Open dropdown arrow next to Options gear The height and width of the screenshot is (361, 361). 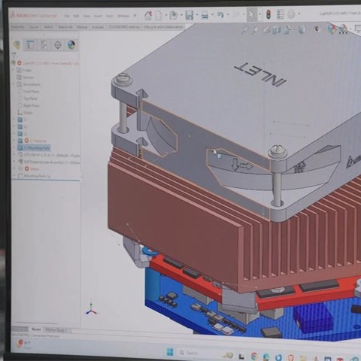pos(299,14)
